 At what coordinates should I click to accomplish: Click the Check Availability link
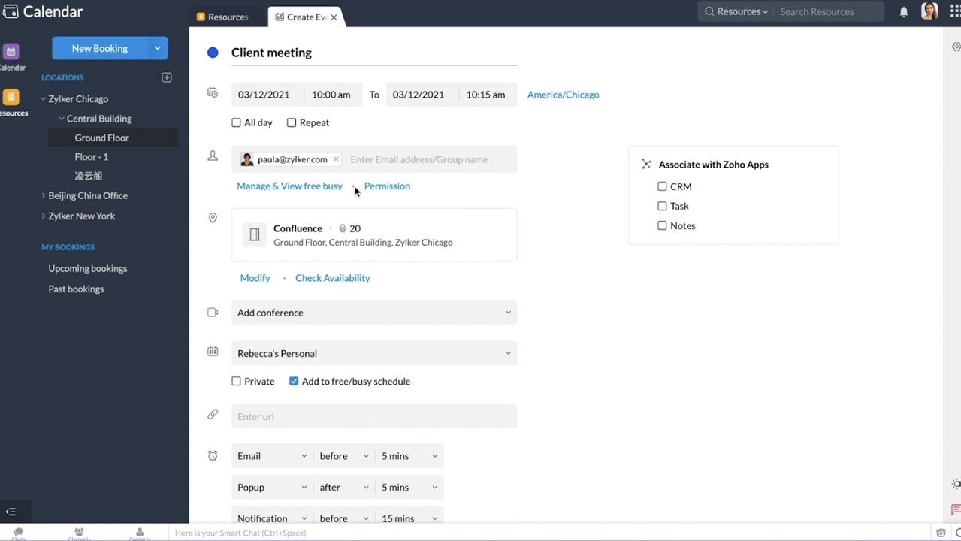point(332,278)
